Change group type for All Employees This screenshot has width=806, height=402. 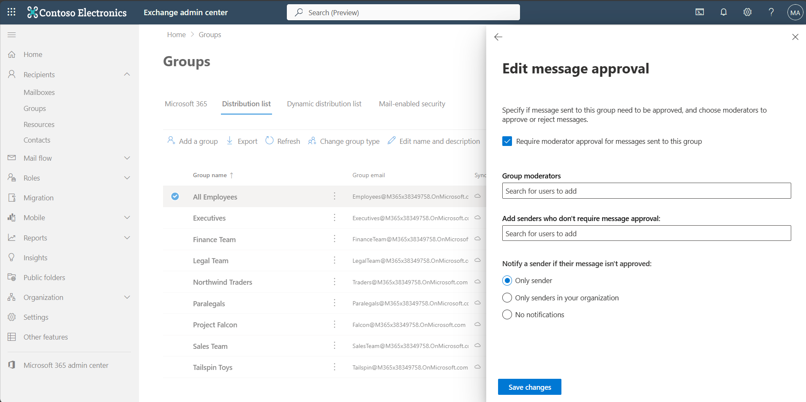click(343, 141)
